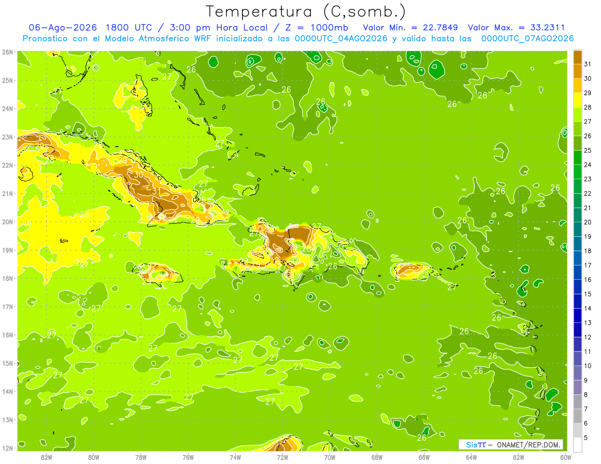Image resolution: width=601 pixels, height=464 pixels.
Task: Click the '20N' latitude axis label
Action: point(7,222)
